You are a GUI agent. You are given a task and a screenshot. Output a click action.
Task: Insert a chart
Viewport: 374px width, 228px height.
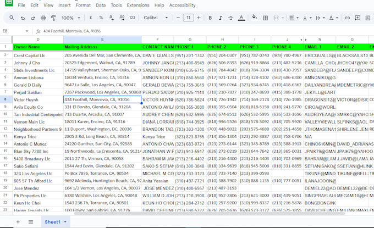pyautogui.click(x=368, y=18)
